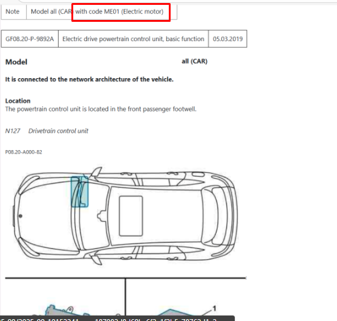
Task: Click the image reference P08.20-A000-82
Action: (24, 152)
